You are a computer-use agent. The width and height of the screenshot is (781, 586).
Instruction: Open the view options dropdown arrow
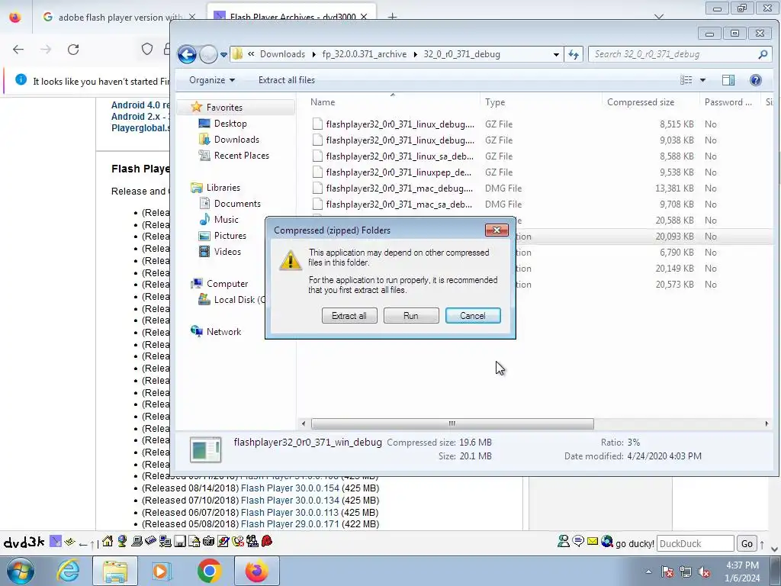pos(702,80)
